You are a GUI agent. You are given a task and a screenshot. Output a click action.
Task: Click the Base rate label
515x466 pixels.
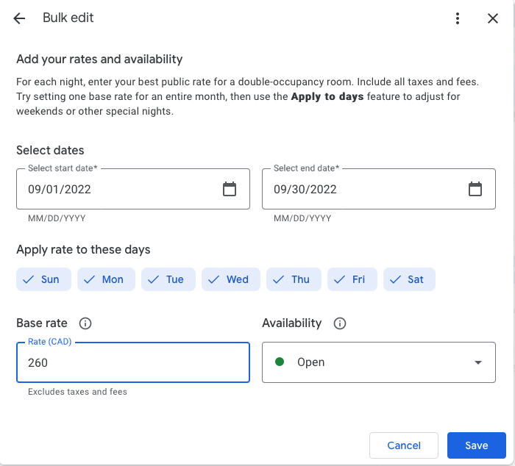[42, 323]
